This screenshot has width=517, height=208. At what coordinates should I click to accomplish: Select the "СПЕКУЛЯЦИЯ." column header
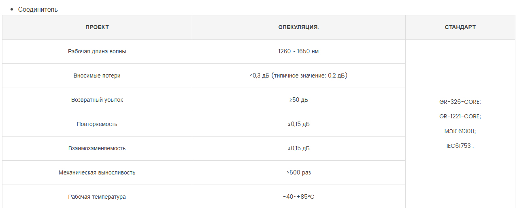coord(299,27)
